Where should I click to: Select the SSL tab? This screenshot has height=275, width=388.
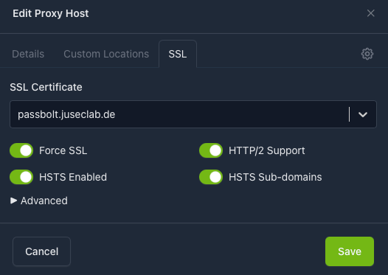click(x=178, y=54)
